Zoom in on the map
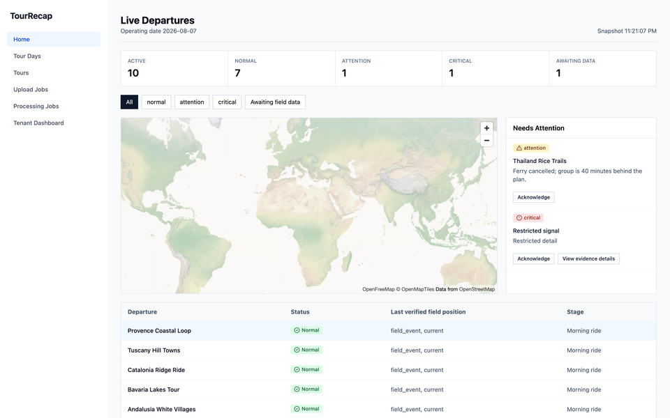 486,128
